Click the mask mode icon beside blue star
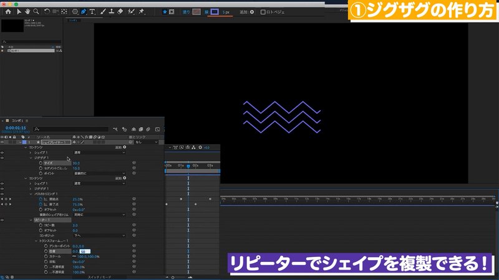499x280 pixels. coord(172,12)
